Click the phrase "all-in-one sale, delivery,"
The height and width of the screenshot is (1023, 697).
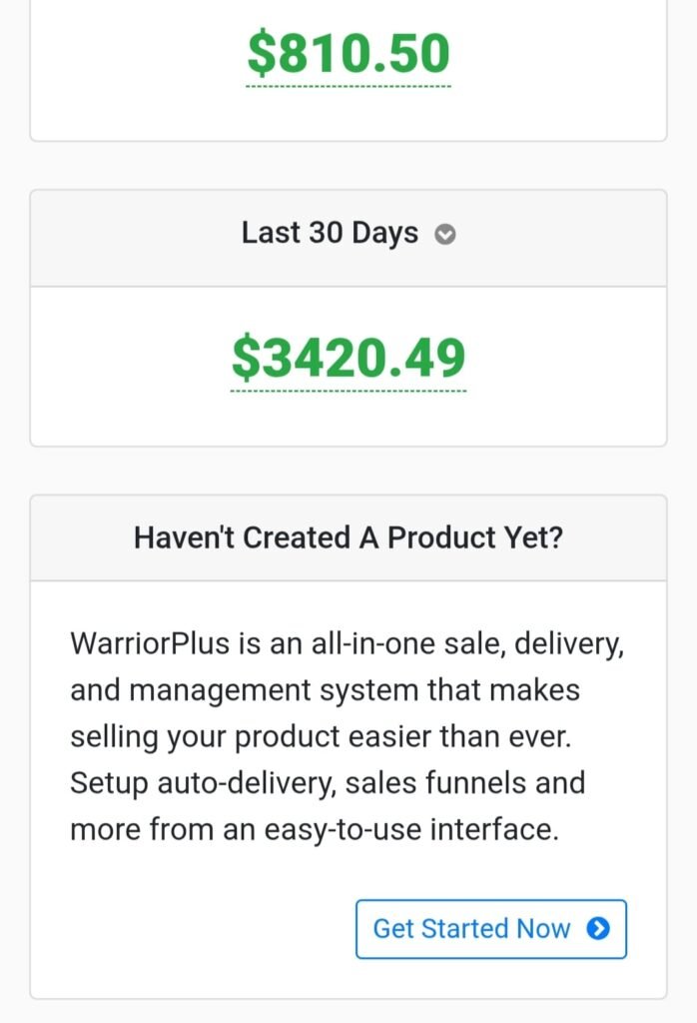point(467,644)
